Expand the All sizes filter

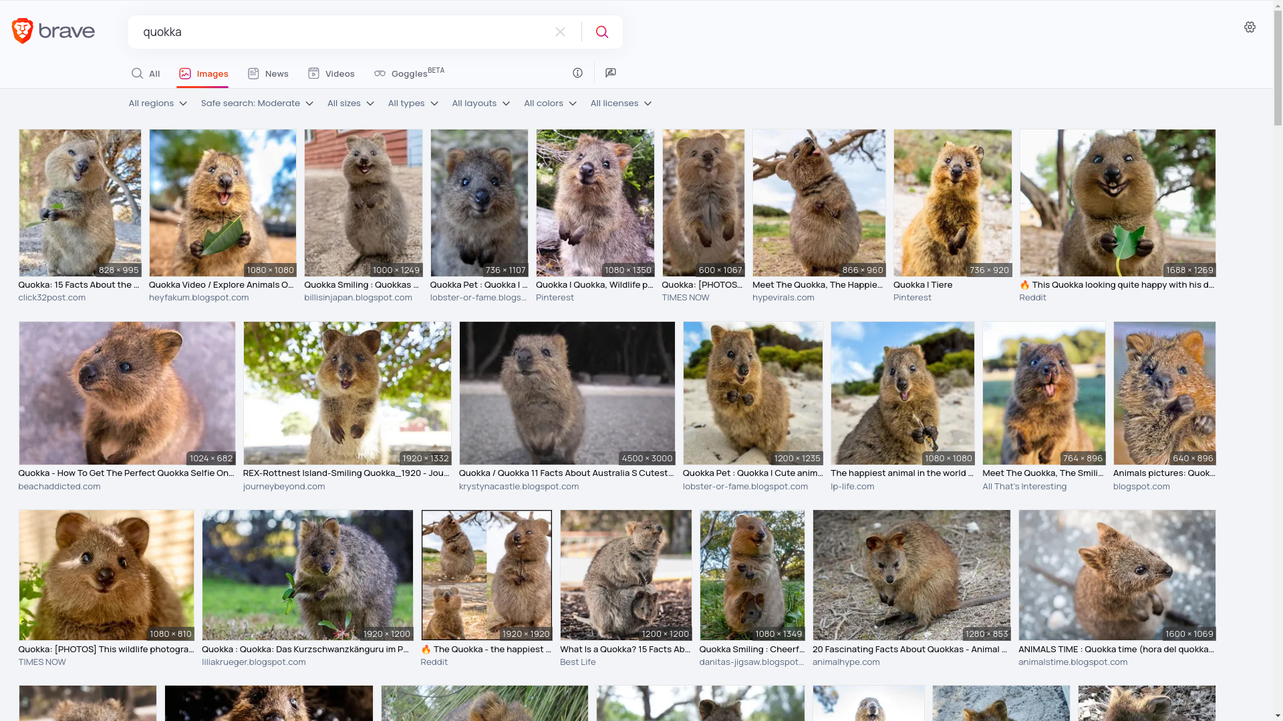350,103
